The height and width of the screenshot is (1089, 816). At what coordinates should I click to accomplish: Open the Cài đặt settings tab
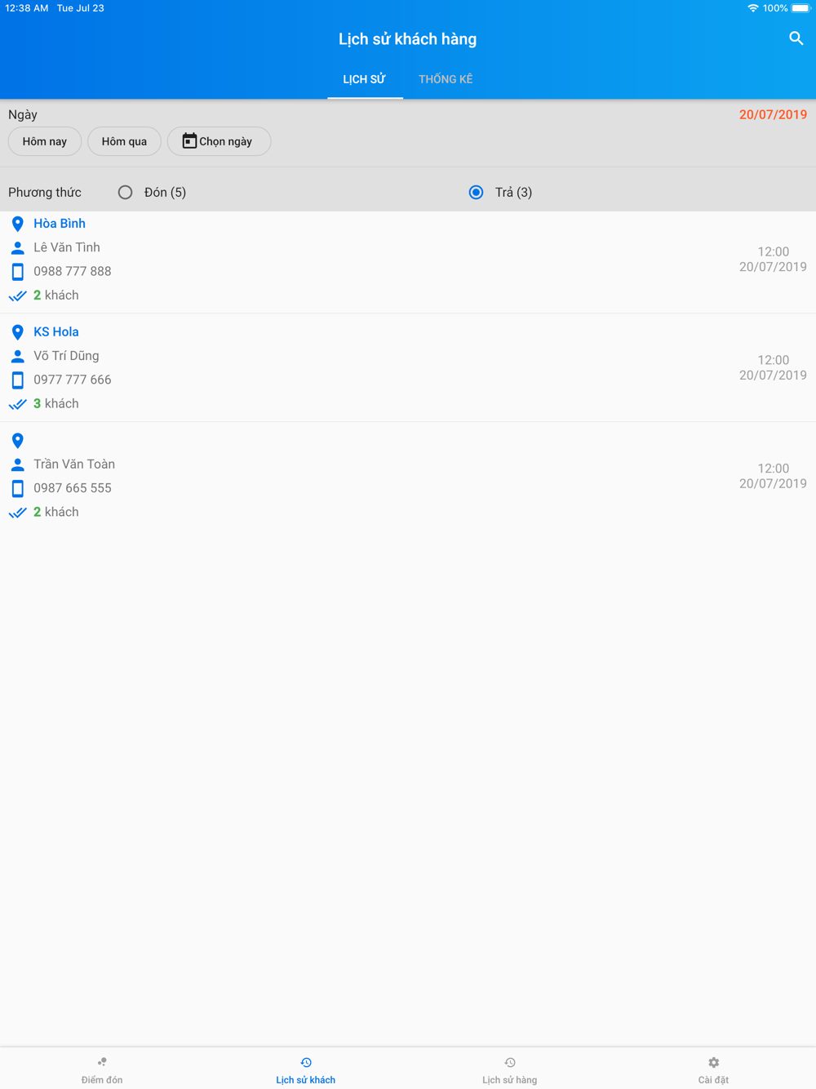(714, 1069)
